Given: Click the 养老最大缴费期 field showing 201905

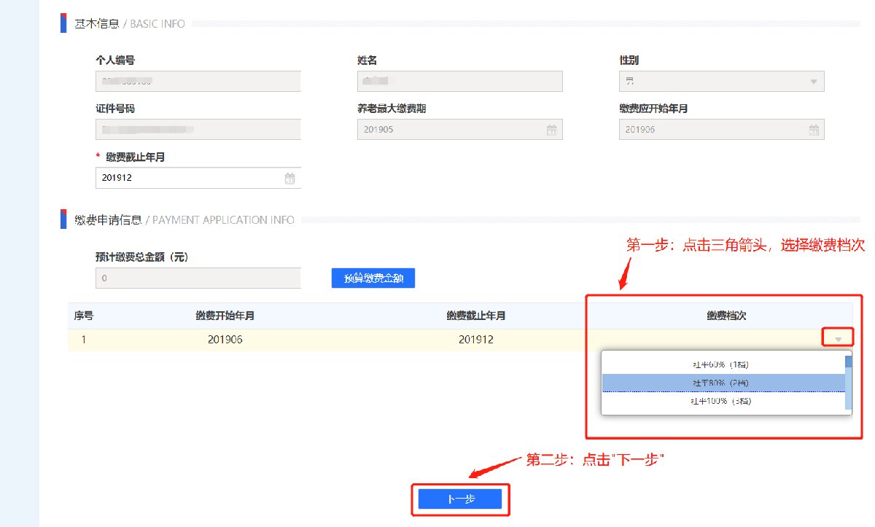Looking at the screenshot, I should 459,130.
